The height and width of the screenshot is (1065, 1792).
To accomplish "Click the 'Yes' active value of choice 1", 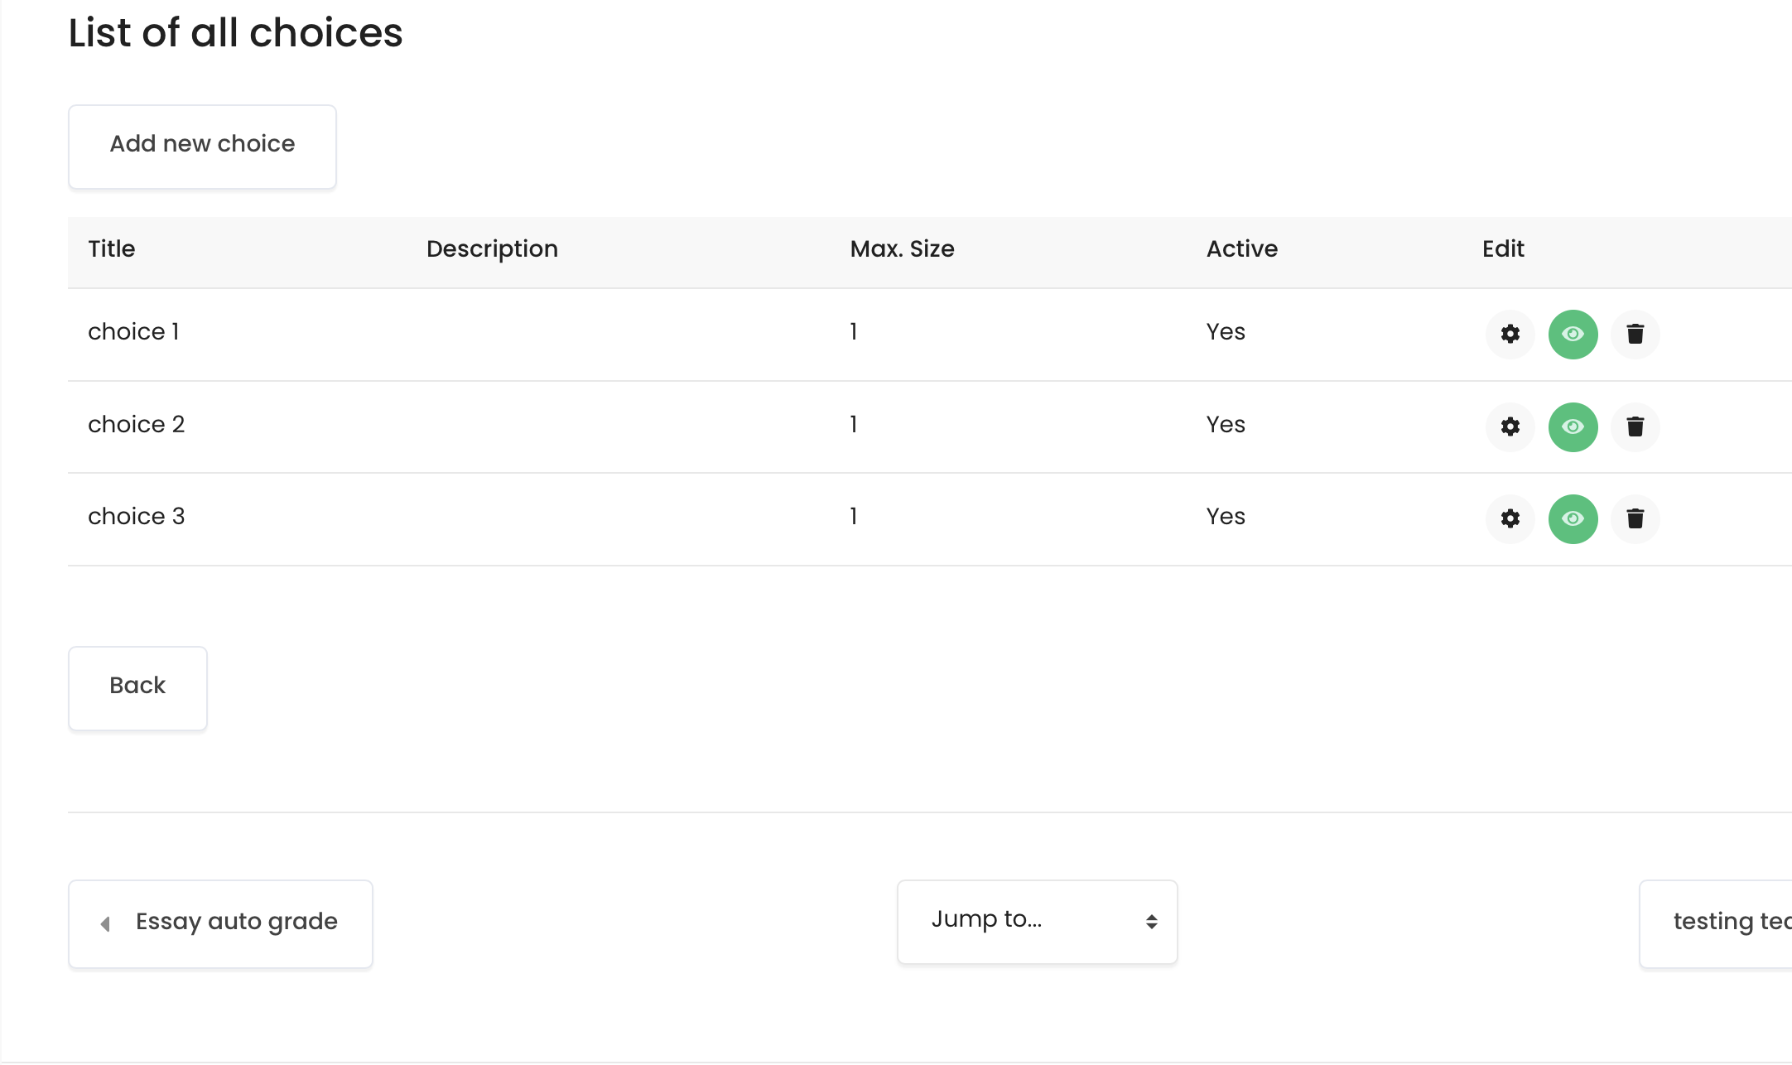I will tap(1226, 331).
